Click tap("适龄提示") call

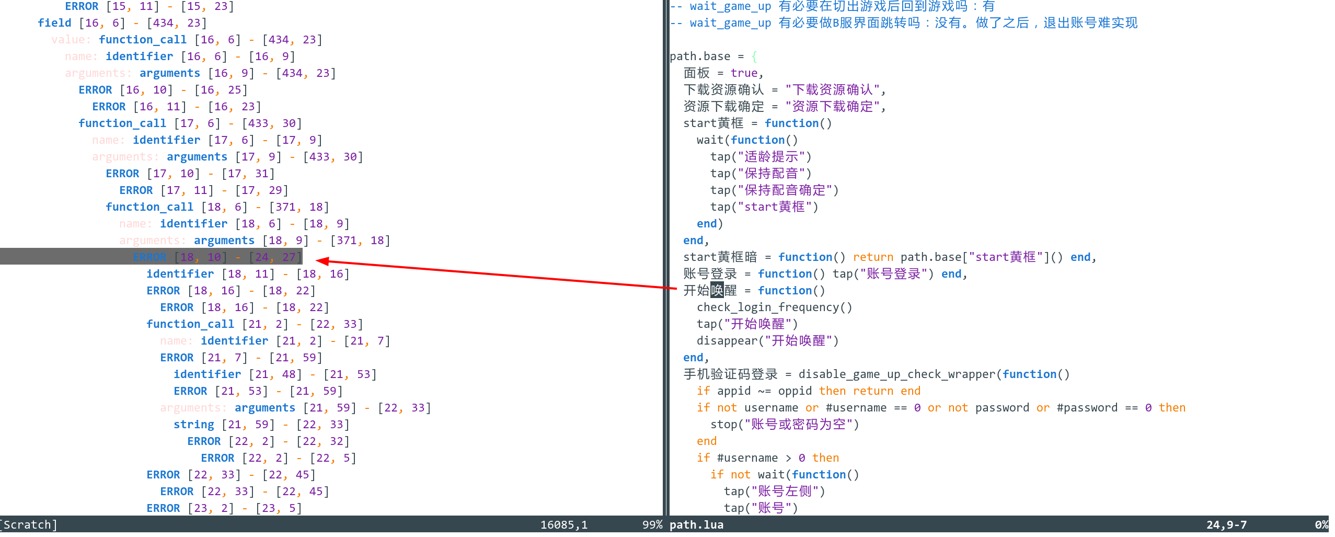point(761,157)
